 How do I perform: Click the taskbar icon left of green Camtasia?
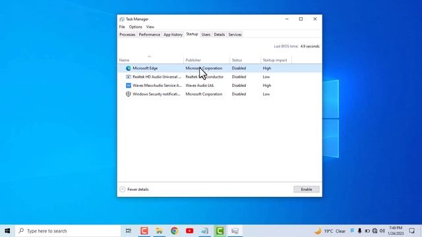[x=204, y=231]
